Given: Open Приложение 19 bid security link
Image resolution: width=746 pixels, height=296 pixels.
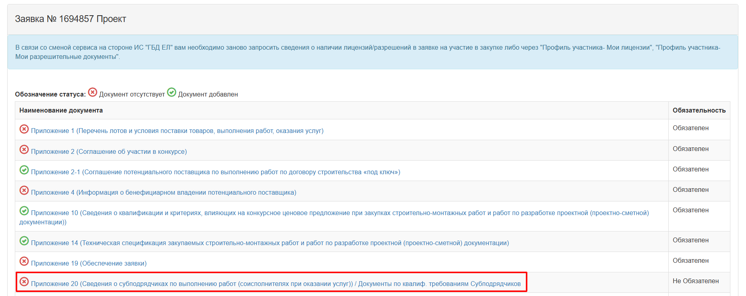Looking at the screenshot, I should point(88,264).
